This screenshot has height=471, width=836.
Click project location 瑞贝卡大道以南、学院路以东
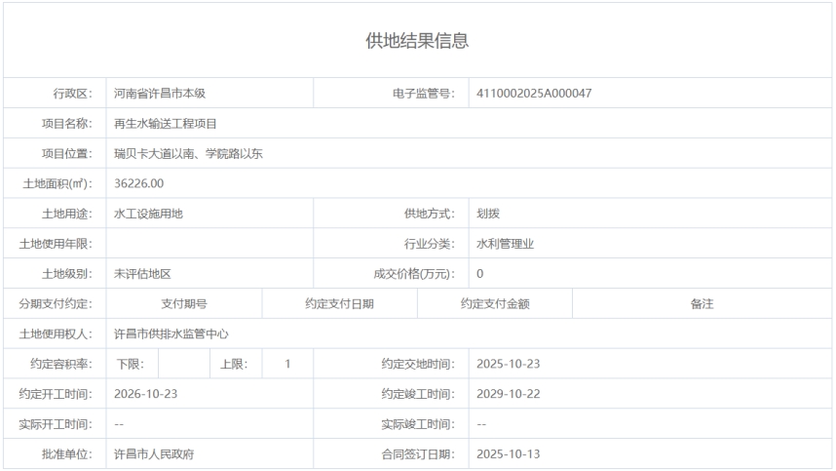coord(188,154)
